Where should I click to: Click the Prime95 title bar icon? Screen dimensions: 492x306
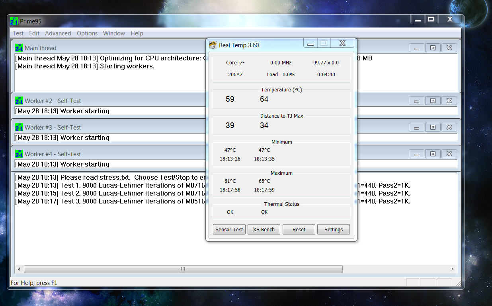[x=14, y=21]
